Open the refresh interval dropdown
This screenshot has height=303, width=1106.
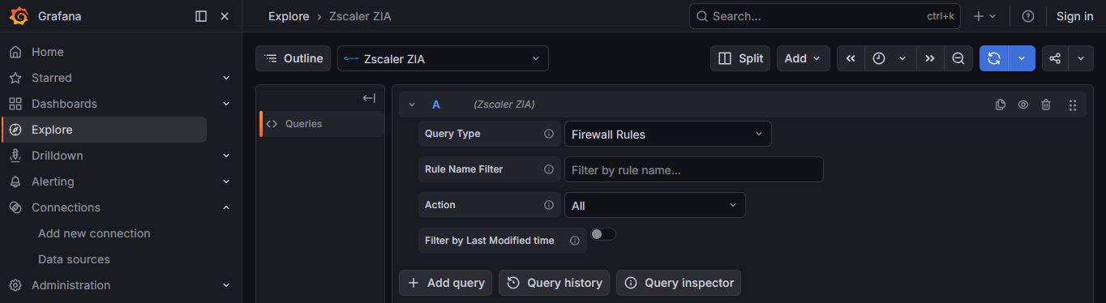[x=1022, y=58]
